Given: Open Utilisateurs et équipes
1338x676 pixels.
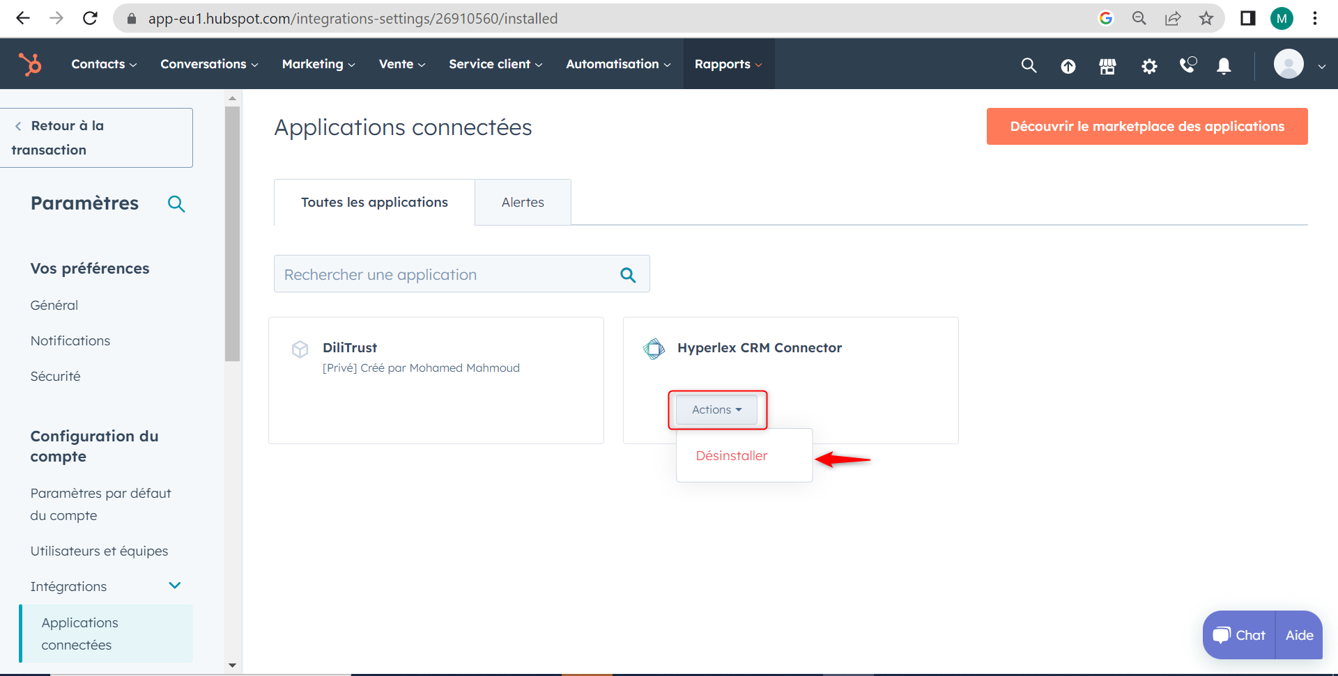Looking at the screenshot, I should 100,551.
